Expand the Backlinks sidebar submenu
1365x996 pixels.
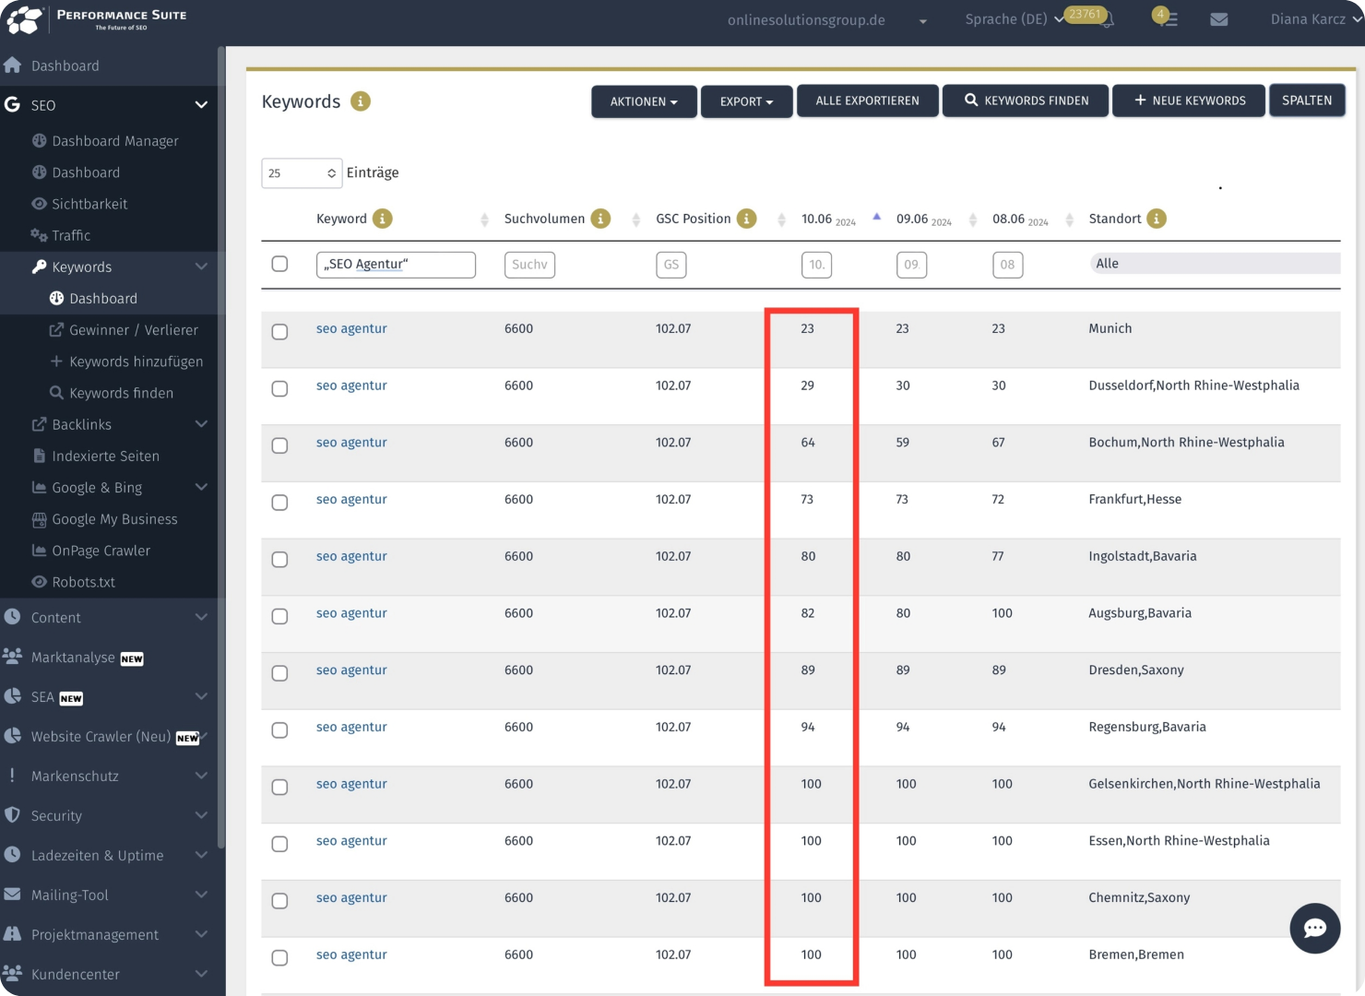pyautogui.click(x=201, y=424)
